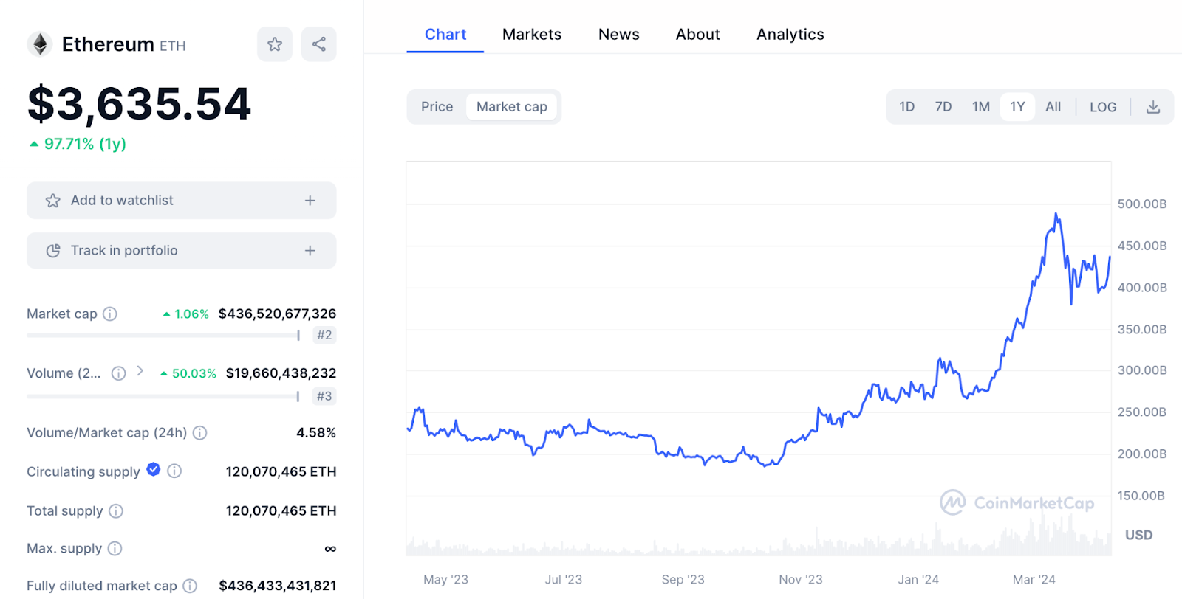Screen dimensions: 1182x599
Task: Click the Market cap rank progress bar
Action: click(163, 336)
